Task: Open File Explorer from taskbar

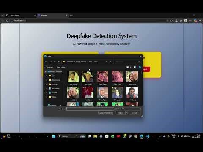Action: pyautogui.click(x=95, y=136)
